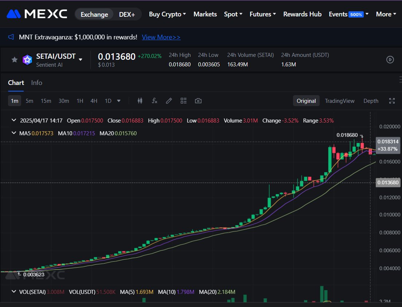Set the 1m timeframe
The image size is (402, 307).
tap(15, 101)
